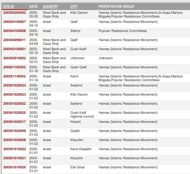This screenshot has height=174, width=190.
Task: Open unknown-perpetrator incident 200502010002
Action: [x=14, y=58]
